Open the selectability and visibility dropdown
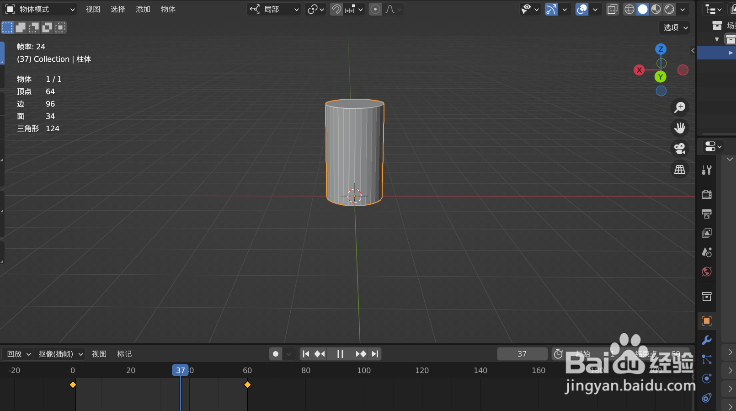 click(530, 9)
